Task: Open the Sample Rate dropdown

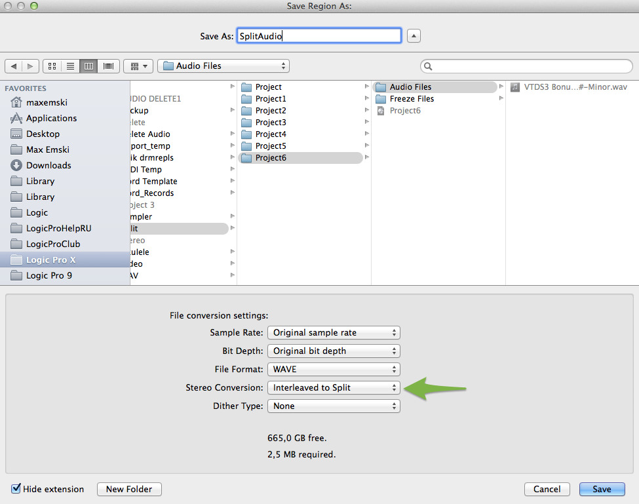Action: pos(333,332)
